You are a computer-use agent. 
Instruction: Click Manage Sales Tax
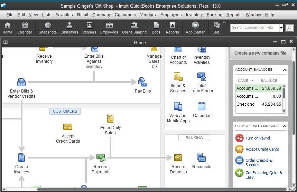pos(154,58)
